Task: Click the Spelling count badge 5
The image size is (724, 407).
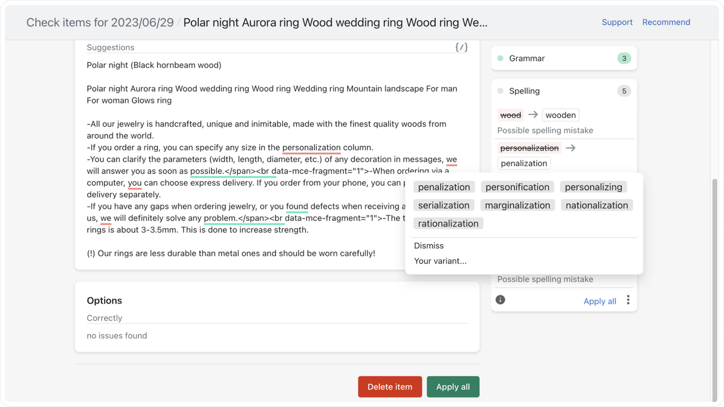Action: [624, 91]
